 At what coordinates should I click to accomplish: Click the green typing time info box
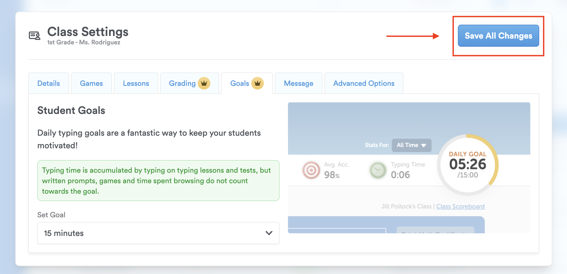(158, 181)
